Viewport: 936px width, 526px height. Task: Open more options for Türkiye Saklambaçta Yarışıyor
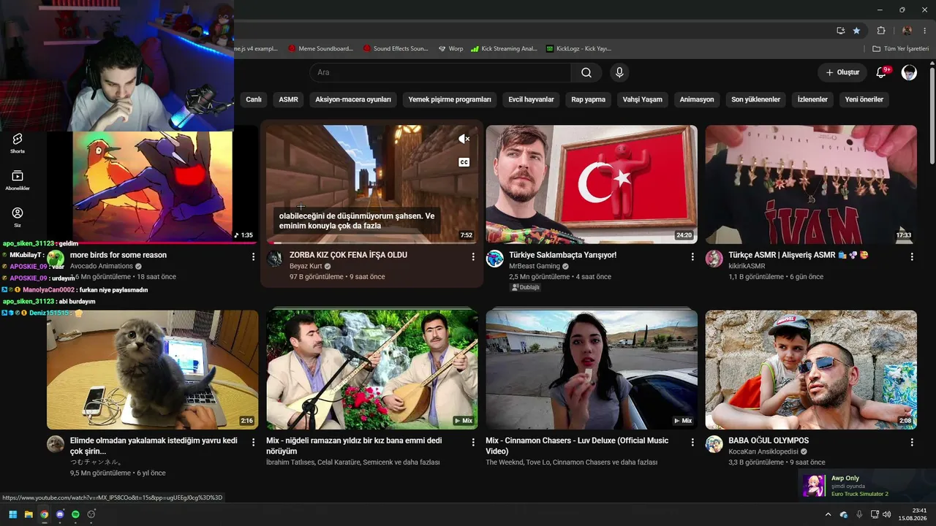[692, 256]
